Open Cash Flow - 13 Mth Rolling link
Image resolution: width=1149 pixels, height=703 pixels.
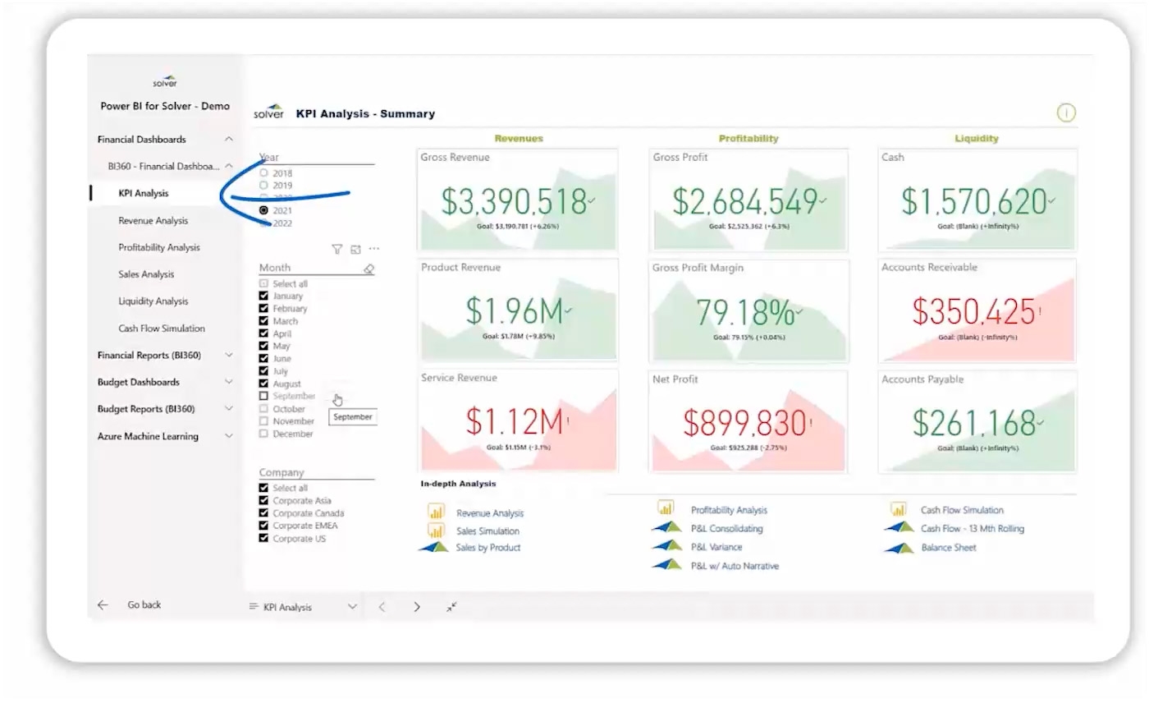point(973,529)
